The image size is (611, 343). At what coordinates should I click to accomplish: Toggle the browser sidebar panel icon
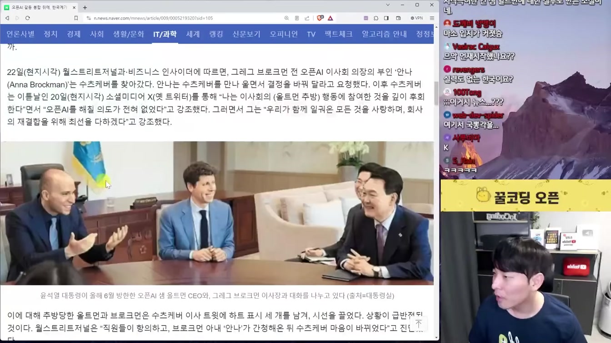click(386, 18)
